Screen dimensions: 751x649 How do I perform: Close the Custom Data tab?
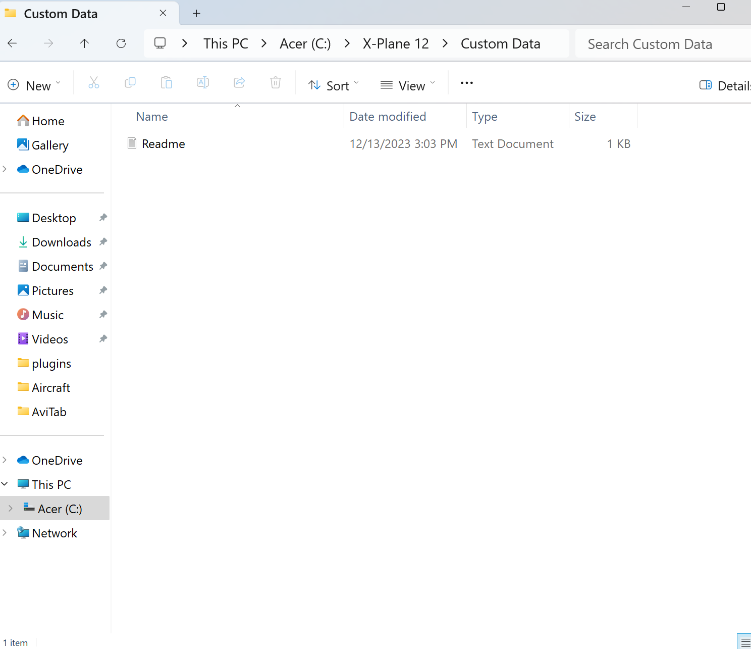[x=163, y=13]
